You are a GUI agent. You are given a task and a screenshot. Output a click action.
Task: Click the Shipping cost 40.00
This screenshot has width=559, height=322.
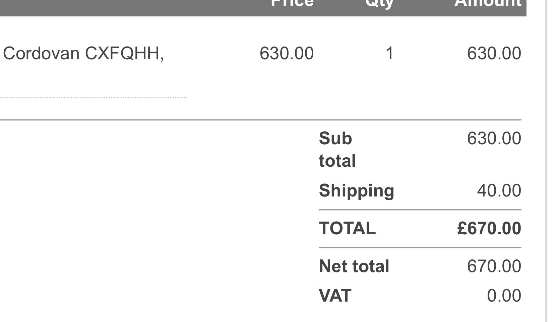[x=499, y=190]
